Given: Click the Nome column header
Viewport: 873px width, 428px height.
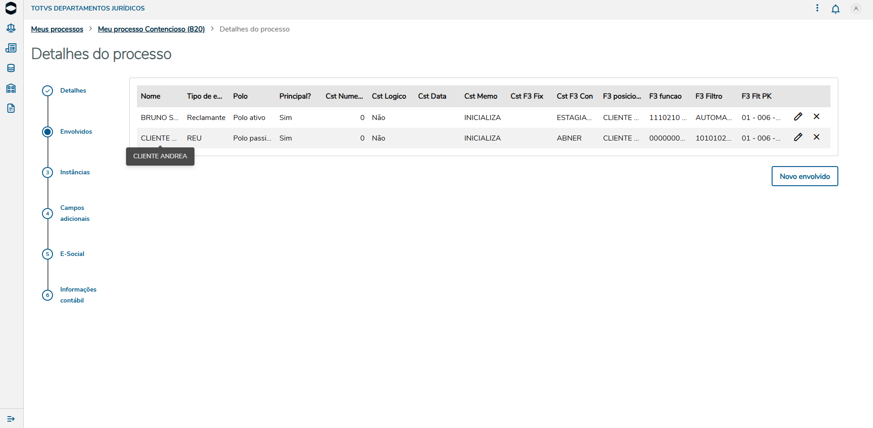Looking at the screenshot, I should pos(151,96).
